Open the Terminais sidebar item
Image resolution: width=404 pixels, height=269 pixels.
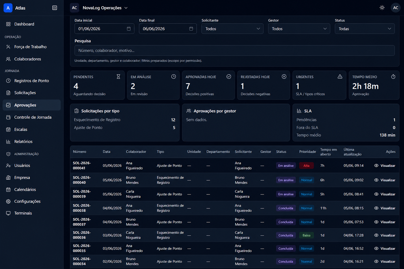click(x=32, y=213)
